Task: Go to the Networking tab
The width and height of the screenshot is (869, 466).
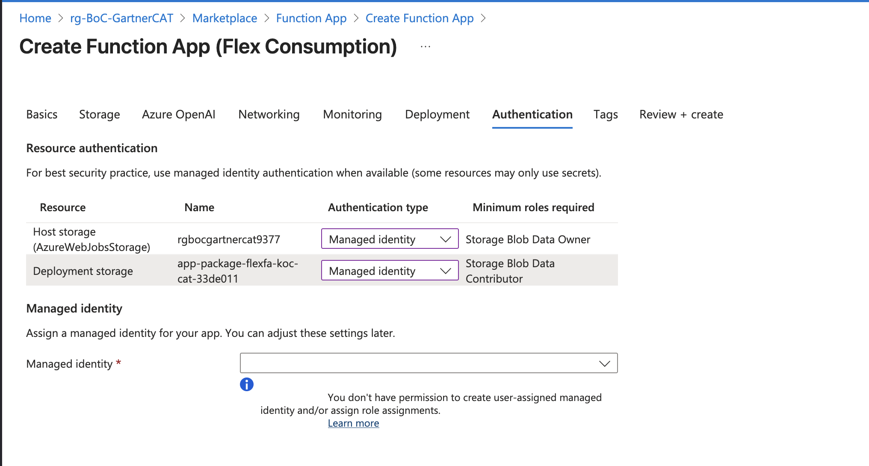Action: click(x=269, y=115)
